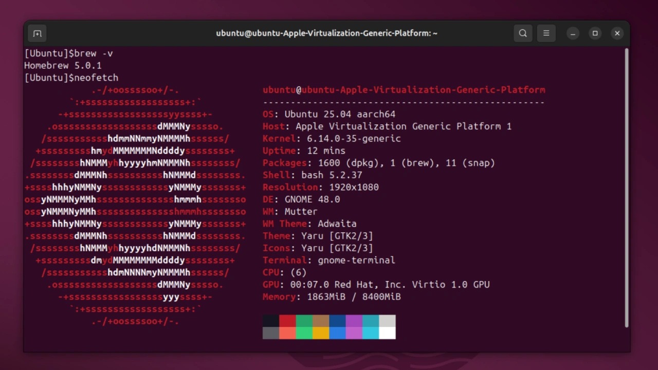658x370 pixels.
Task: Open the terminal search
Action: tap(522, 33)
